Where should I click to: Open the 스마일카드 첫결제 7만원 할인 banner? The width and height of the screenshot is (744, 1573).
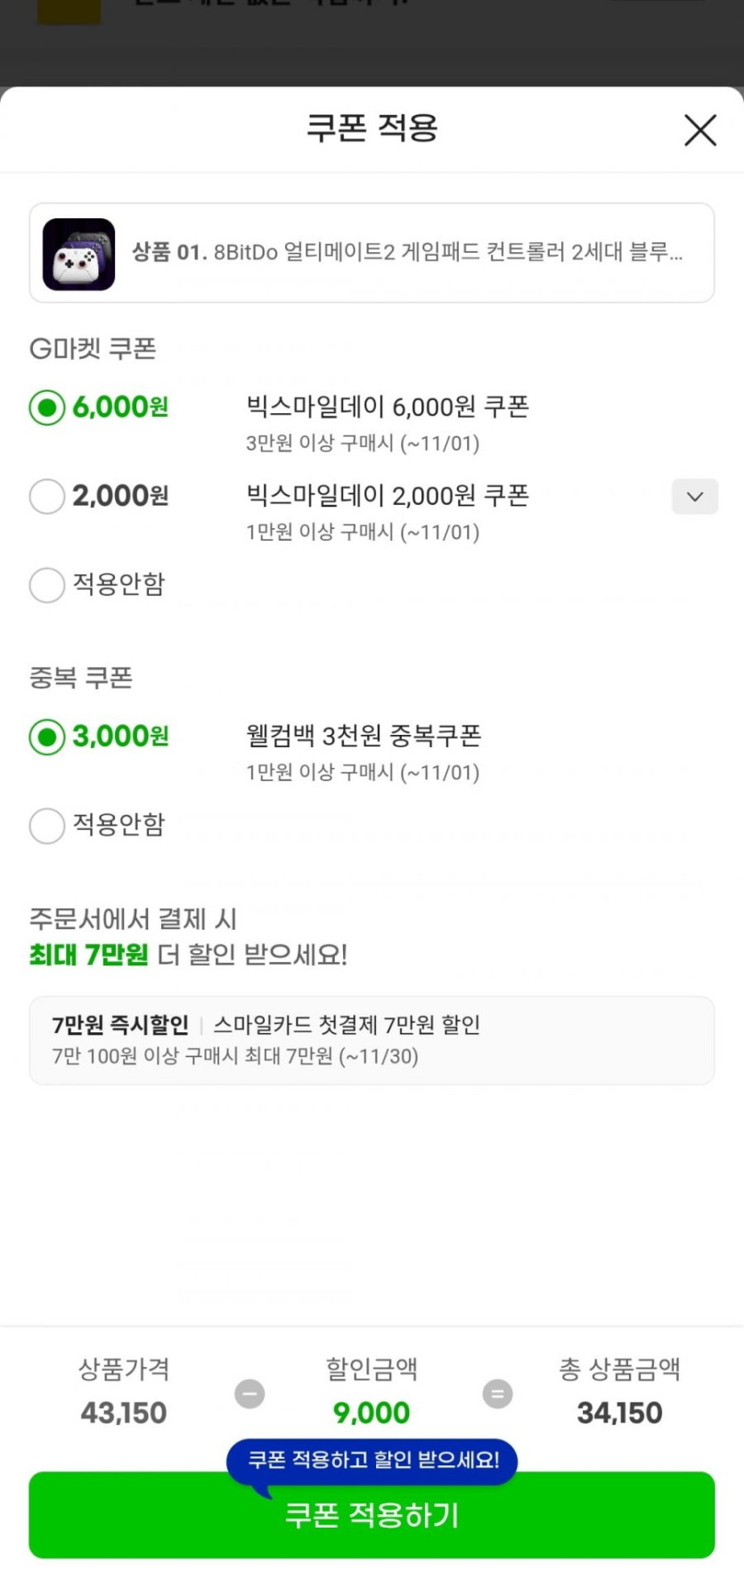pos(372,1039)
